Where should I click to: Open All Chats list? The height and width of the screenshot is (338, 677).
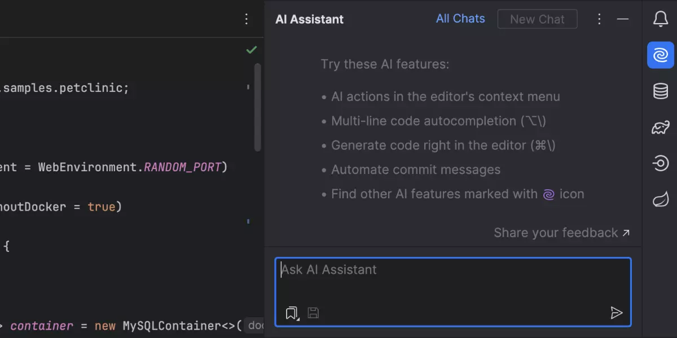(460, 19)
